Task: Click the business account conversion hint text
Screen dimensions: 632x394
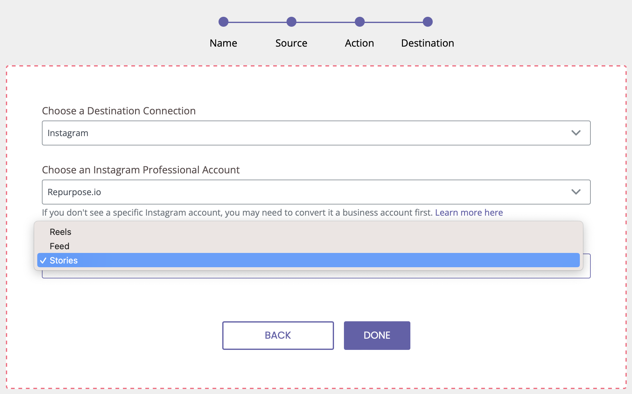Action: click(237, 213)
